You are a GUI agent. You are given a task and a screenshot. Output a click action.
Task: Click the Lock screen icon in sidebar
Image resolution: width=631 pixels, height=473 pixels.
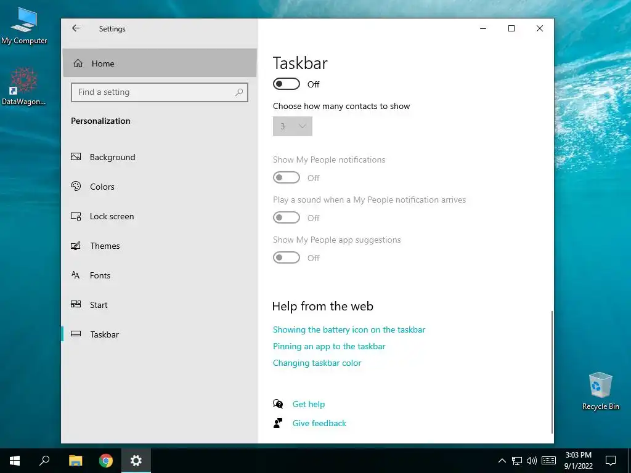[76, 216]
